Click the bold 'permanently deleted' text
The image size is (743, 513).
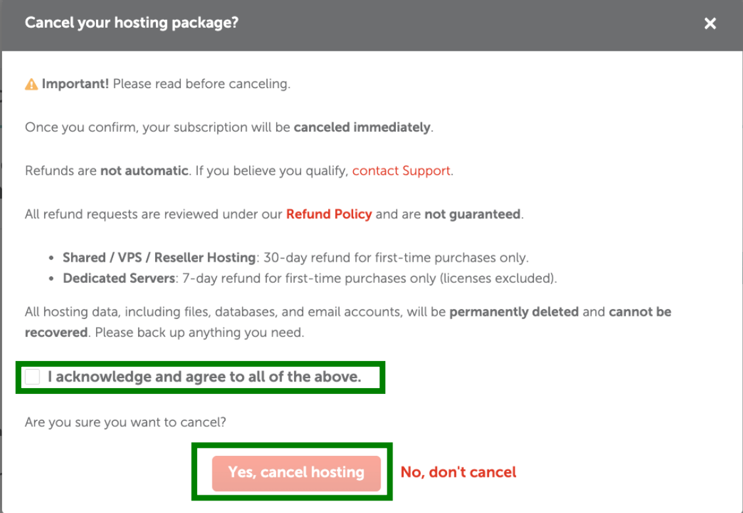click(x=514, y=312)
